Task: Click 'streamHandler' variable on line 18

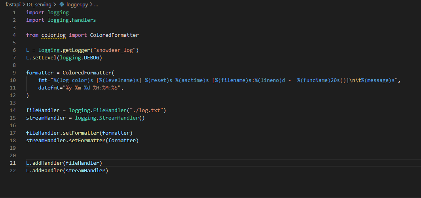Action: [46, 140]
